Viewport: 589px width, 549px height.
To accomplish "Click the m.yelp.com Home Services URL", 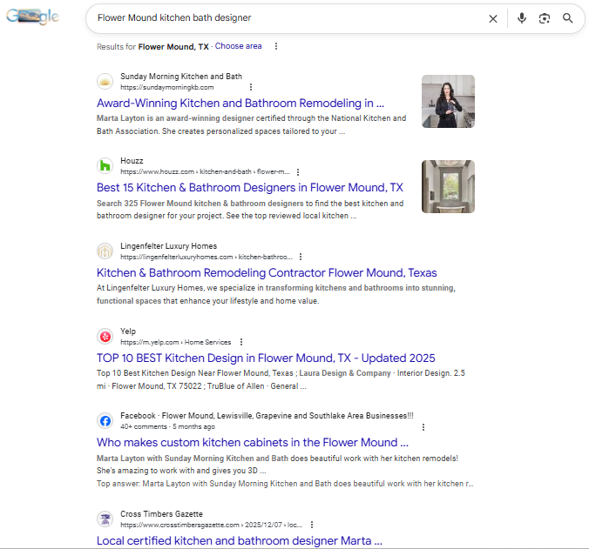I will tap(176, 342).
